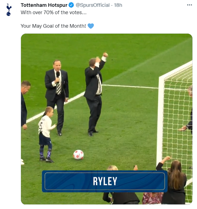Click the blue verified badge

click(71, 5)
